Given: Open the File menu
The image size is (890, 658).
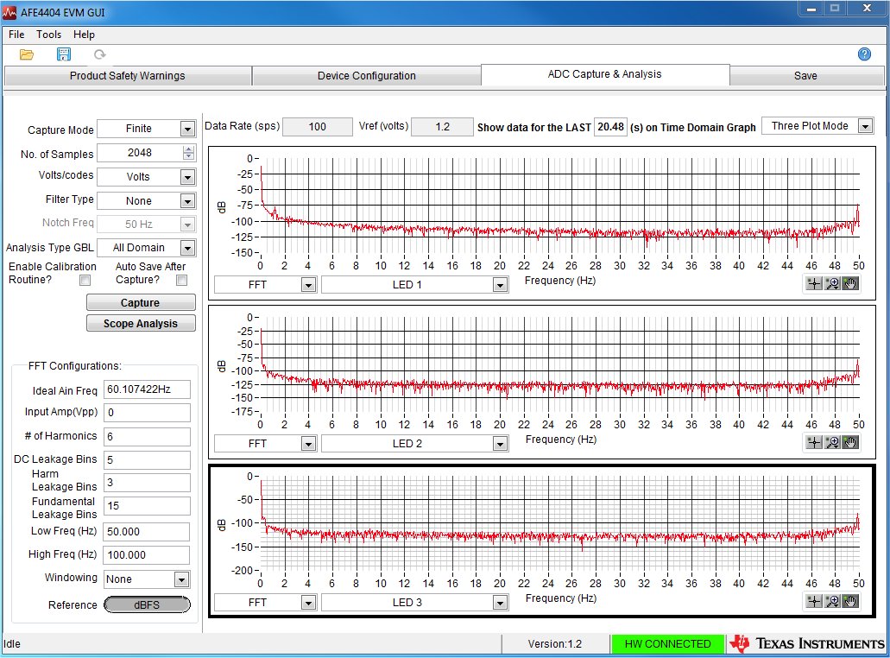Looking at the screenshot, I should (16, 35).
